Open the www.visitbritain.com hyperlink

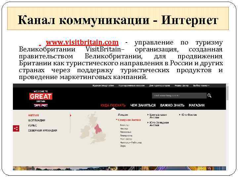[x=82, y=42]
